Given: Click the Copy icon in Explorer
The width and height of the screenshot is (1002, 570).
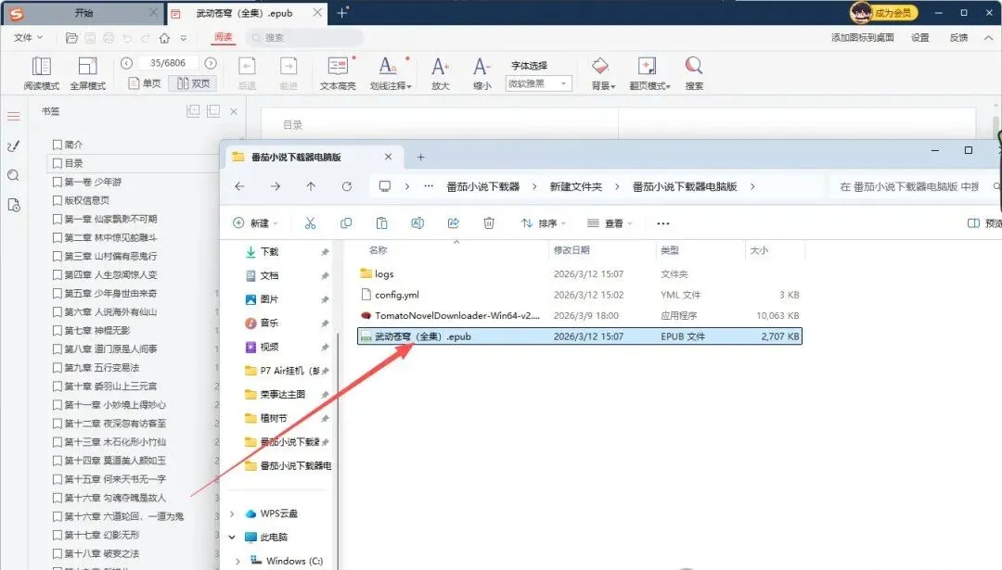Looking at the screenshot, I should (x=346, y=223).
